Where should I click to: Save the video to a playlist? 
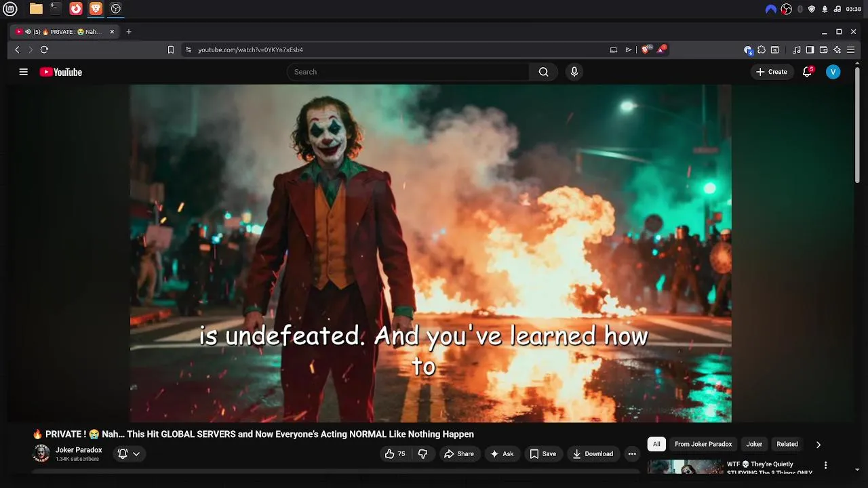[543, 454]
